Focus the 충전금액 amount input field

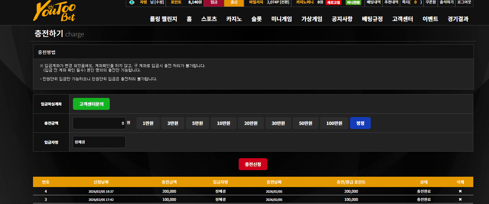tap(99, 123)
